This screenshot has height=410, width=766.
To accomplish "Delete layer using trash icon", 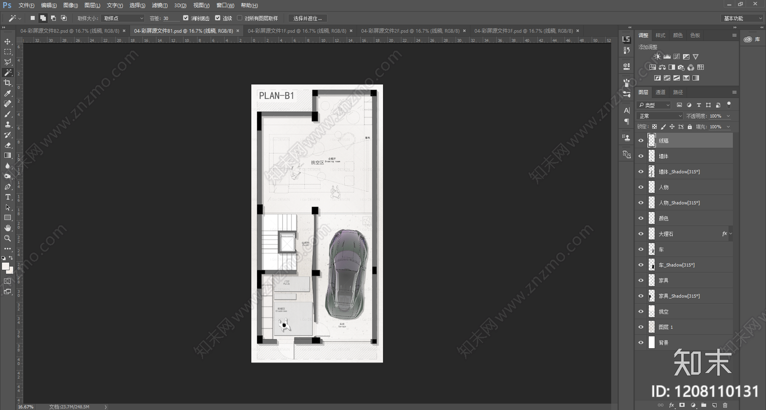I will [x=725, y=405].
